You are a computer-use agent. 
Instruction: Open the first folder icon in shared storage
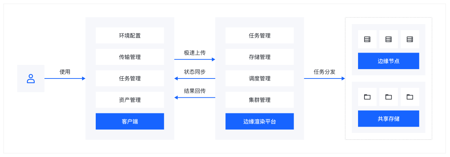pyautogui.click(x=367, y=97)
